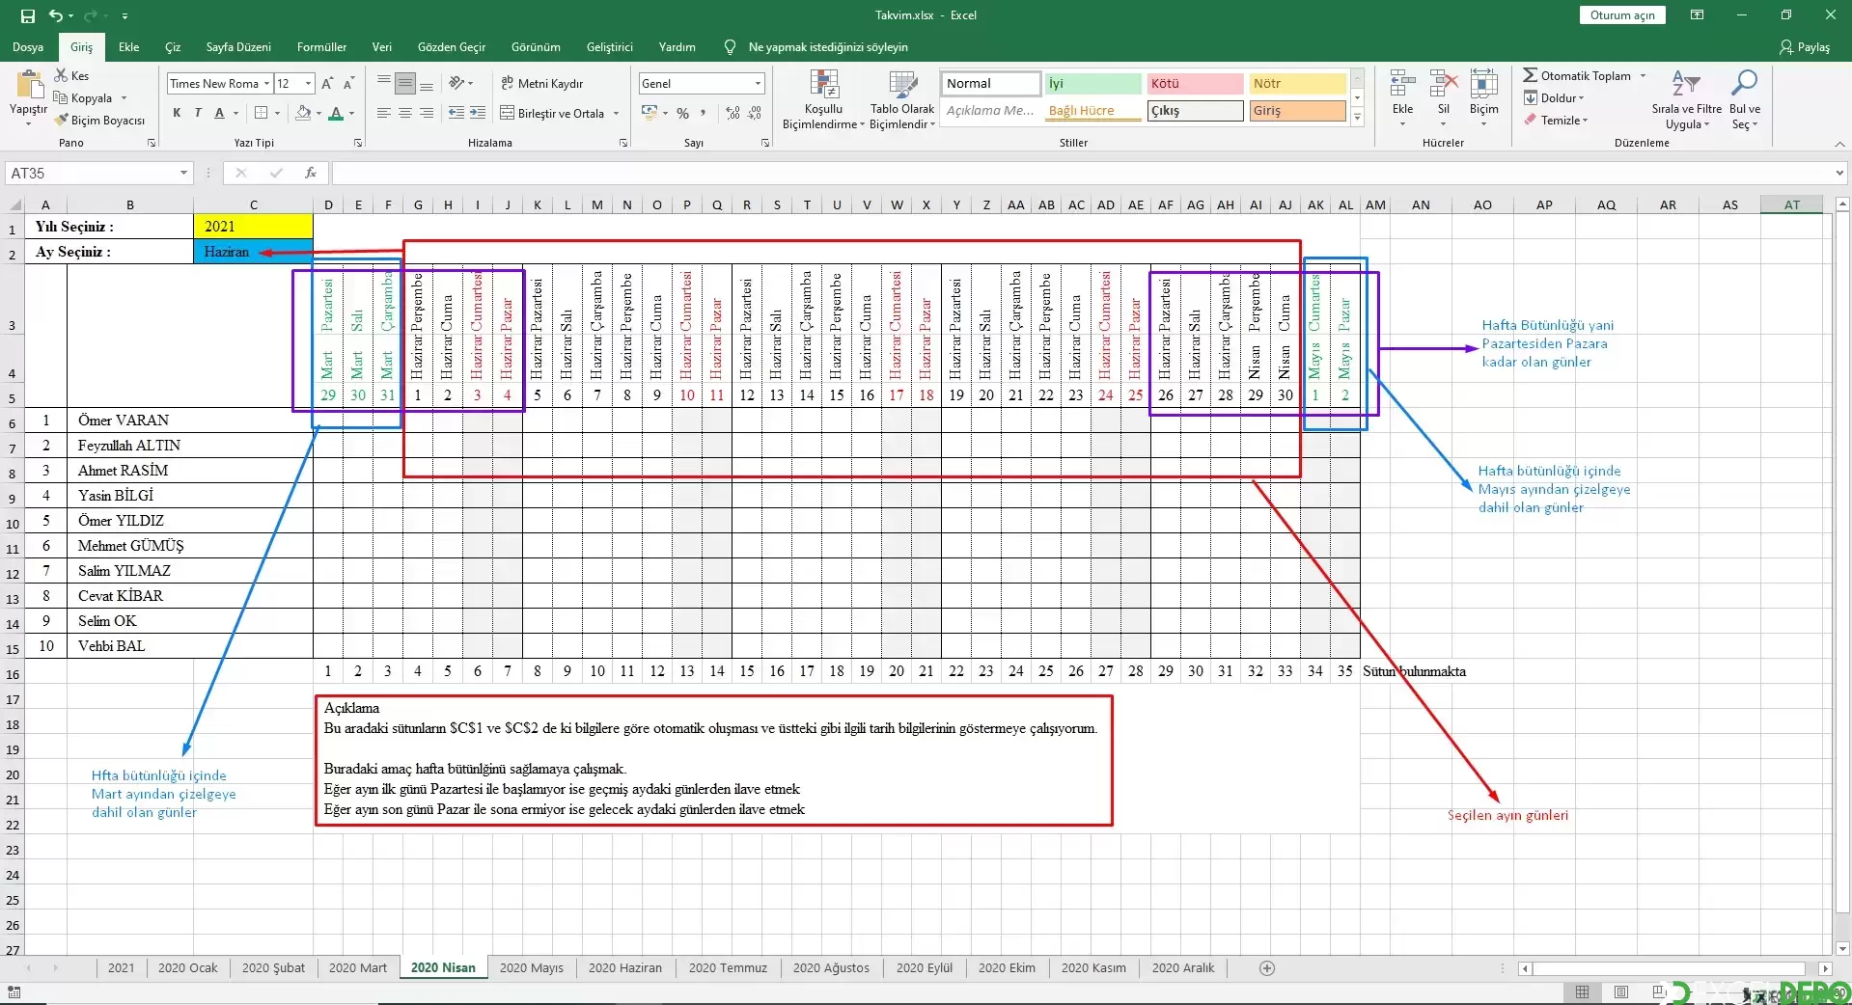Click the Paste (Yapıştır) clipboard icon
Screen dimensions: 1852x1005
coord(29,85)
